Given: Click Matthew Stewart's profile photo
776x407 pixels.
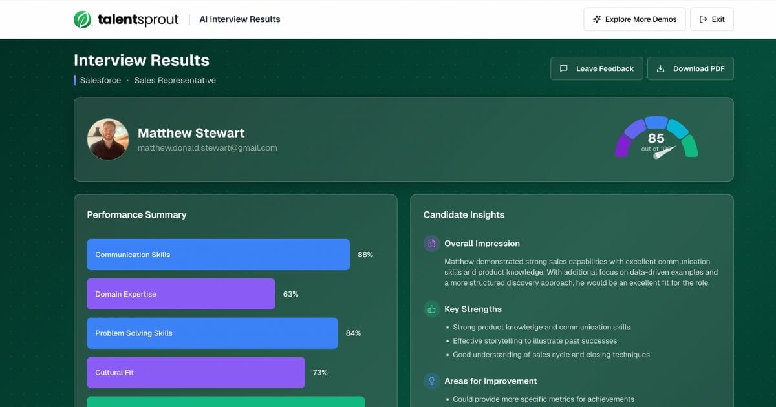Looking at the screenshot, I should pyautogui.click(x=108, y=139).
